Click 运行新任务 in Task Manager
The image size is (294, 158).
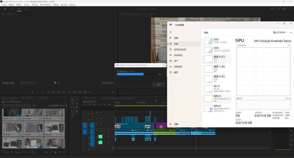pos(279,32)
